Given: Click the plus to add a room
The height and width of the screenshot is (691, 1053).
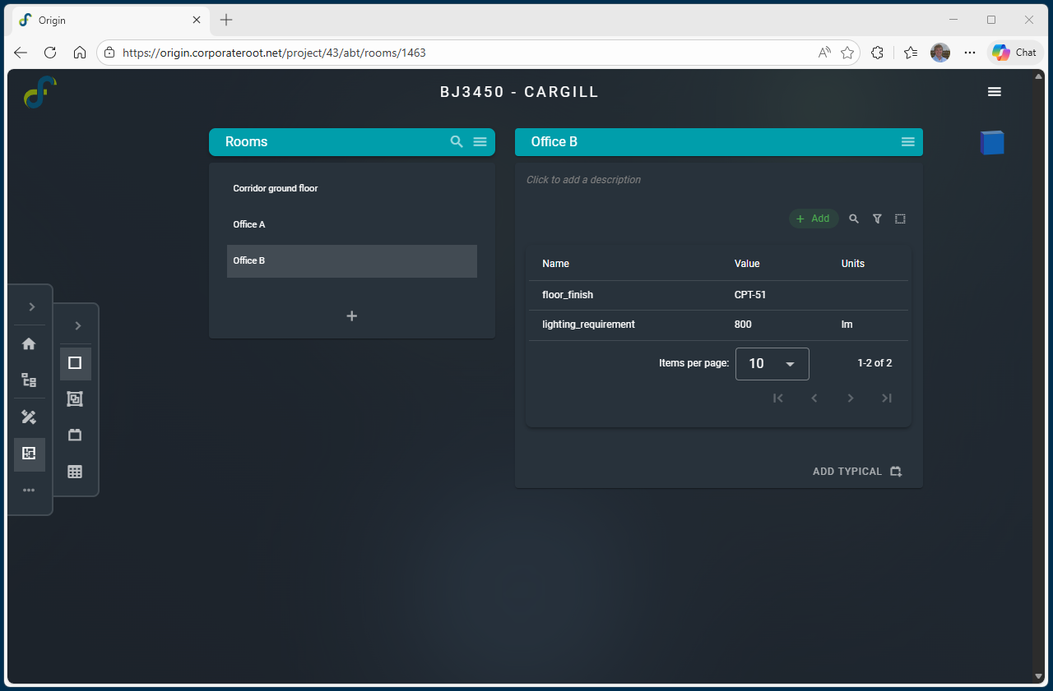Looking at the screenshot, I should tap(352, 316).
